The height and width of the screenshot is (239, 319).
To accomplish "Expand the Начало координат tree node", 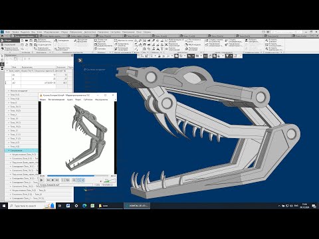I will (x=9, y=91).
